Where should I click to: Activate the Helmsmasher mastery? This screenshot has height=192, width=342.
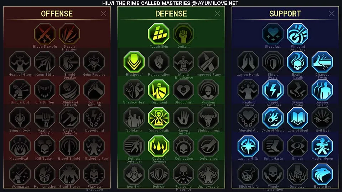(x=45, y=174)
